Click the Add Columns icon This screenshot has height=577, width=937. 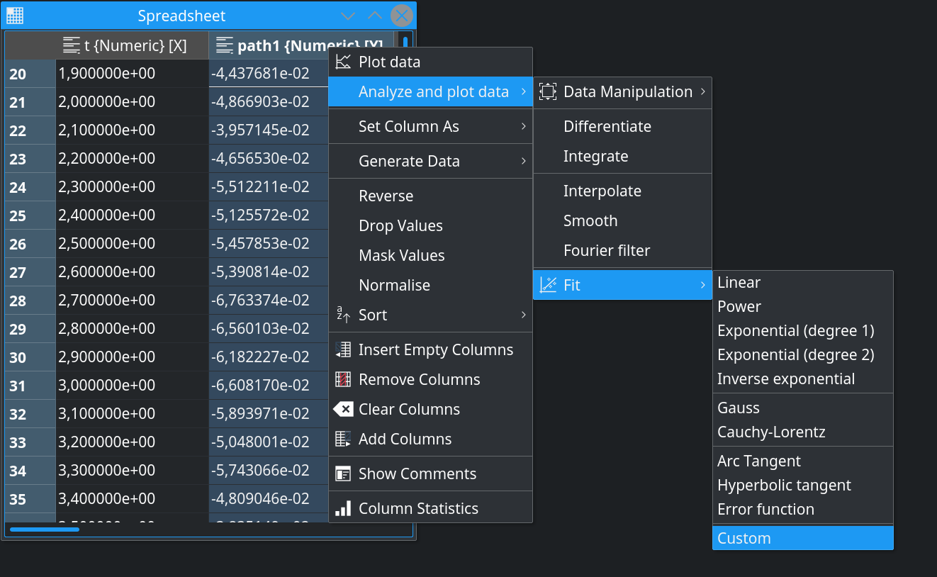pos(343,439)
